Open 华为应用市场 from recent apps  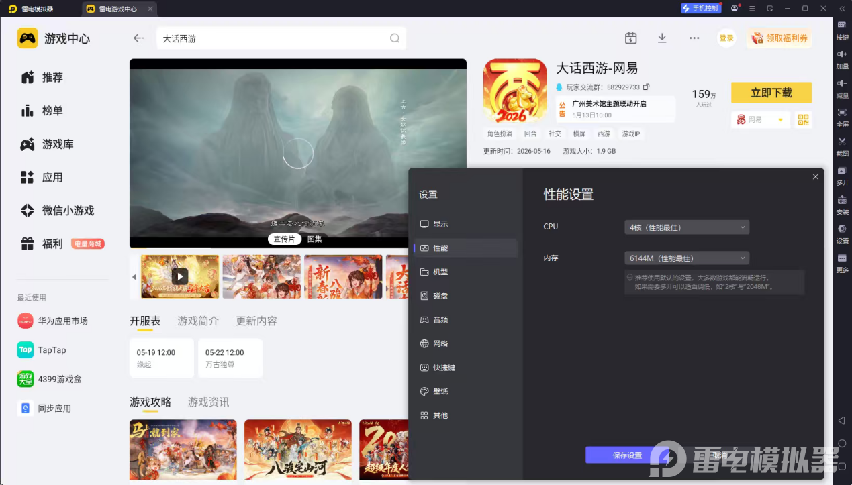pos(52,321)
